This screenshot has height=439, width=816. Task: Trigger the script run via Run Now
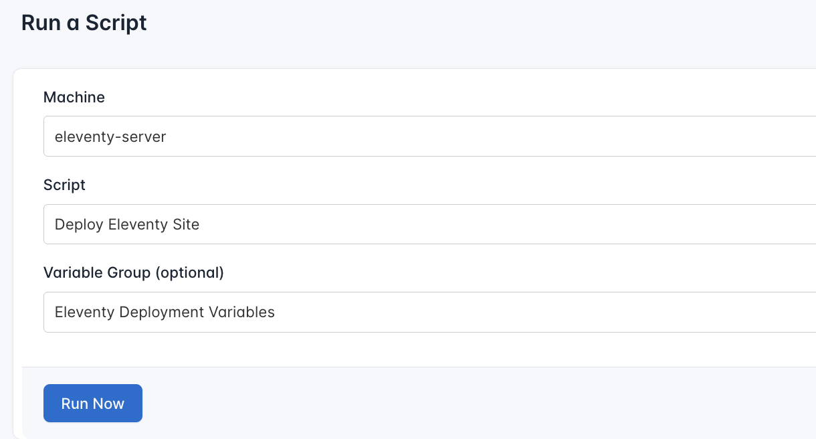pos(92,403)
